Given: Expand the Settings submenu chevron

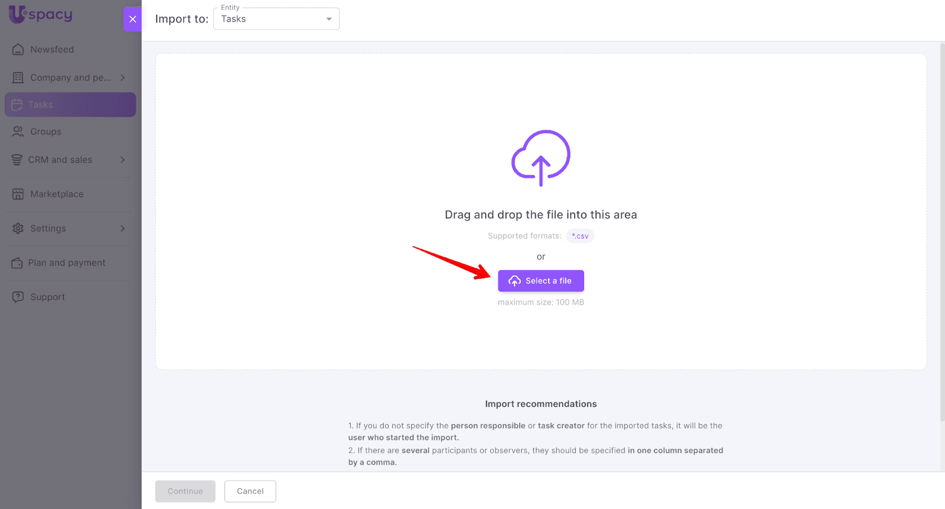Looking at the screenshot, I should coord(123,229).
